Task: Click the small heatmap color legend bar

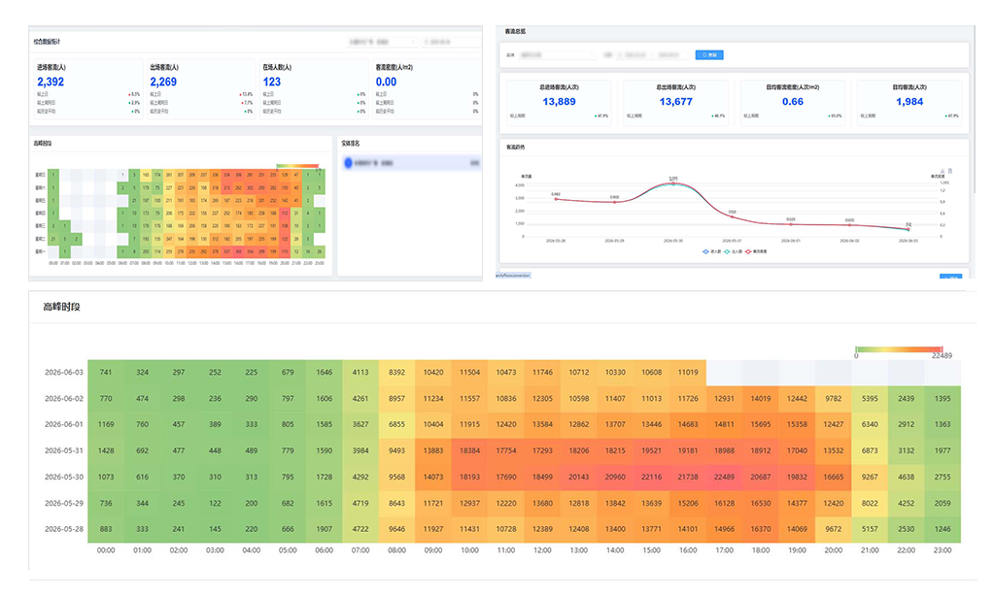Action: click(x=297, y=166)
